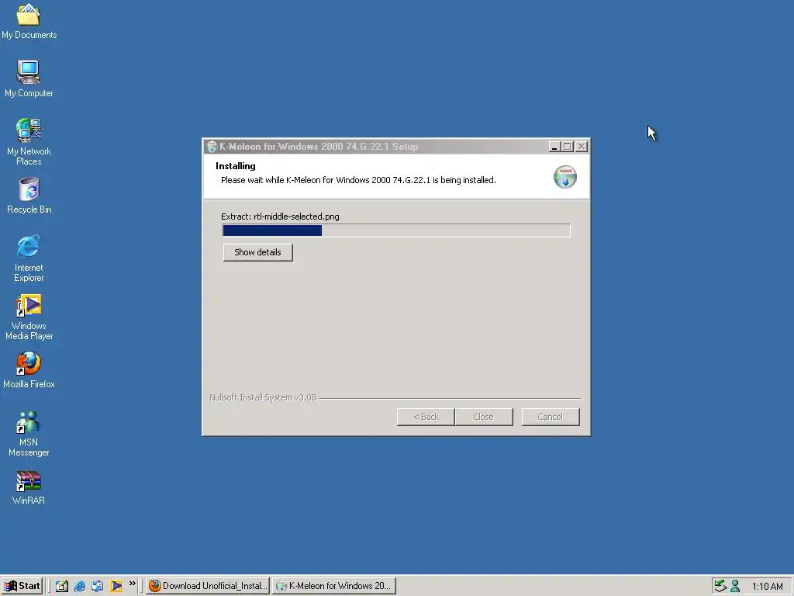Click the Cancel button in setup
The image size is (794, 596).
point(551,417)
